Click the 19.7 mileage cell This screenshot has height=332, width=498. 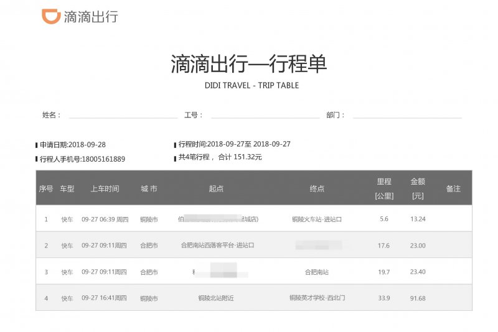pyautogui.click(x=384, y=272)
